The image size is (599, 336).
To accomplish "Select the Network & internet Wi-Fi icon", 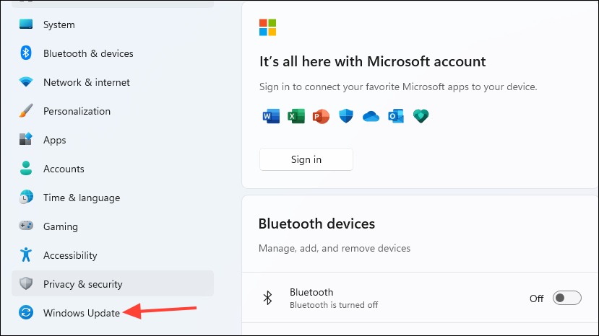I will [x=26, y=81].
